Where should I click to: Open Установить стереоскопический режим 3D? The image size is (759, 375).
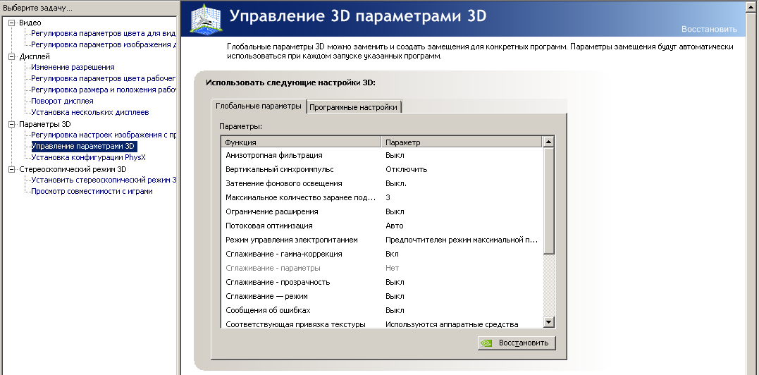click(103, 180)
